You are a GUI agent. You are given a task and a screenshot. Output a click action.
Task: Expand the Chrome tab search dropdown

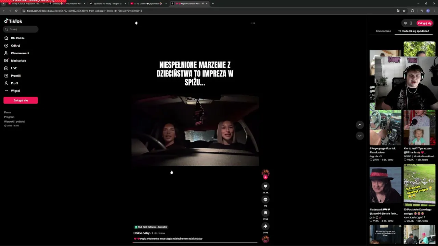[3, 3]
